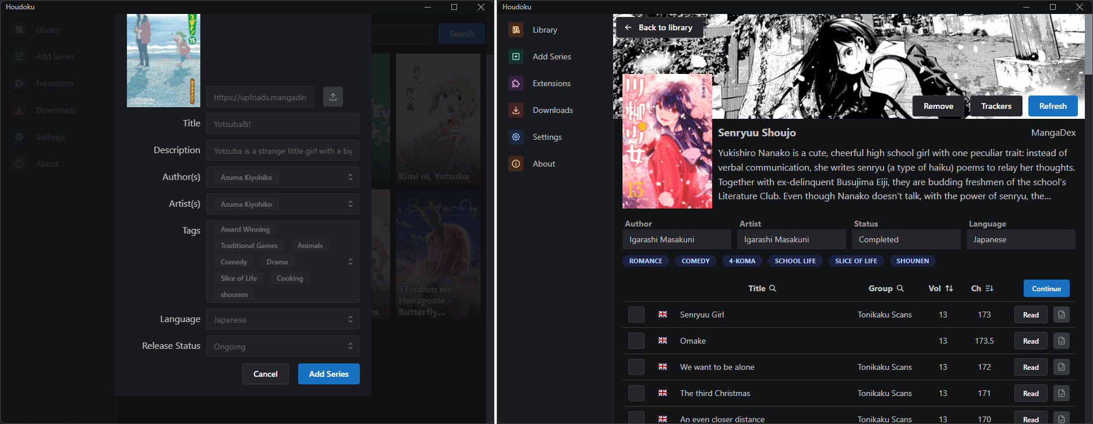Viewport: 1093px width, 424px height.
Task: Read the Omake chapter 173.5
Action: 1031,341
